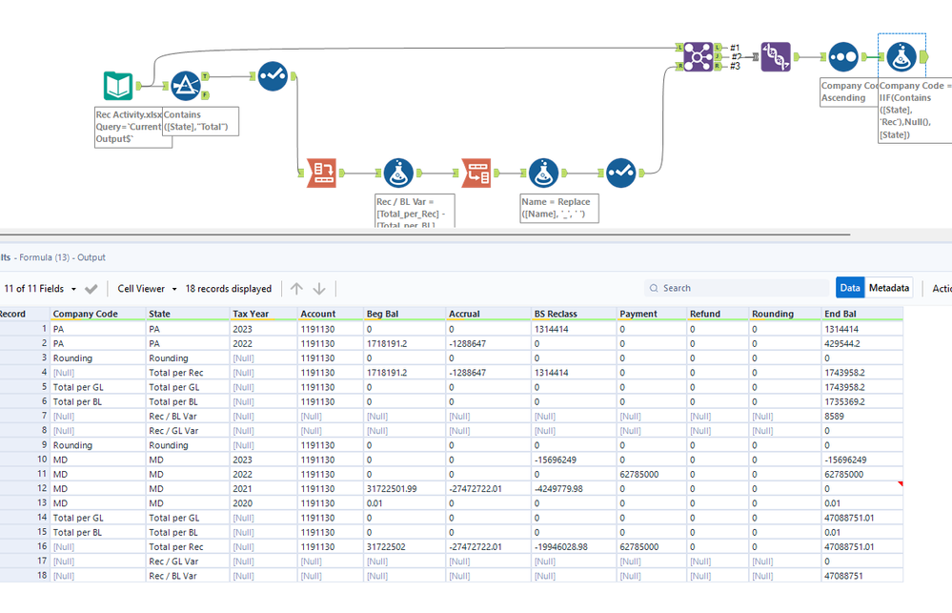Click the Payment cell 62785000 in record 11
The image size is (952, 613).
[x=652, y=474]
